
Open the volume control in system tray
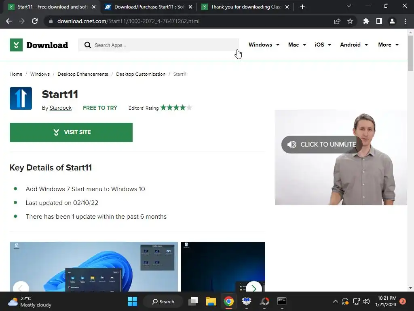[x=366, y=301]
